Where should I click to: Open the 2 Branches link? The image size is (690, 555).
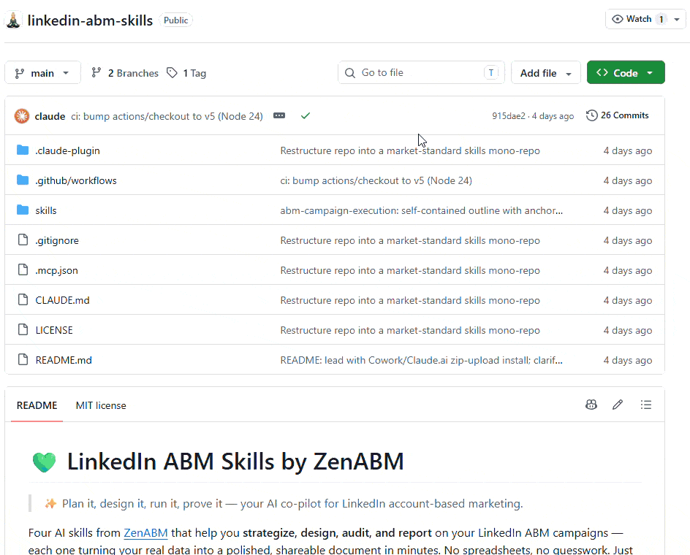[125, 73]
